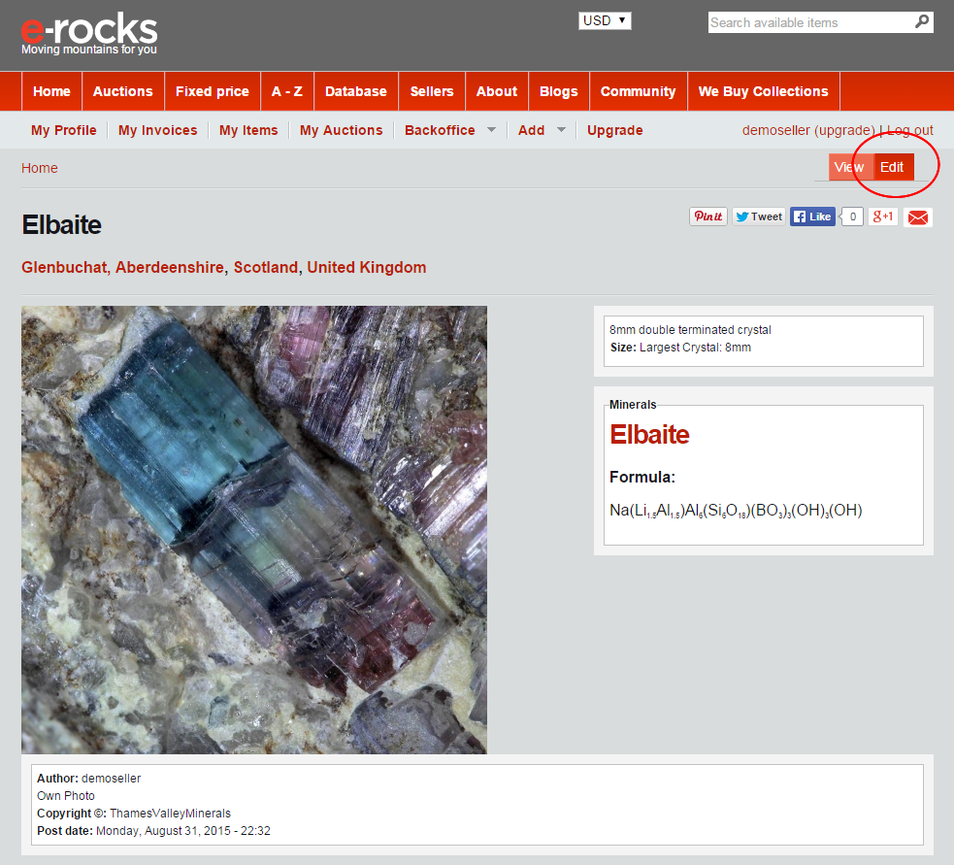The image size is (954, 865).
Task: Open the Fixed price menu item
Action: pos(213,91)
